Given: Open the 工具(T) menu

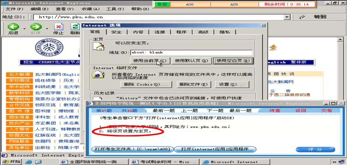Looking at the screenshot, I should point(115,9).
